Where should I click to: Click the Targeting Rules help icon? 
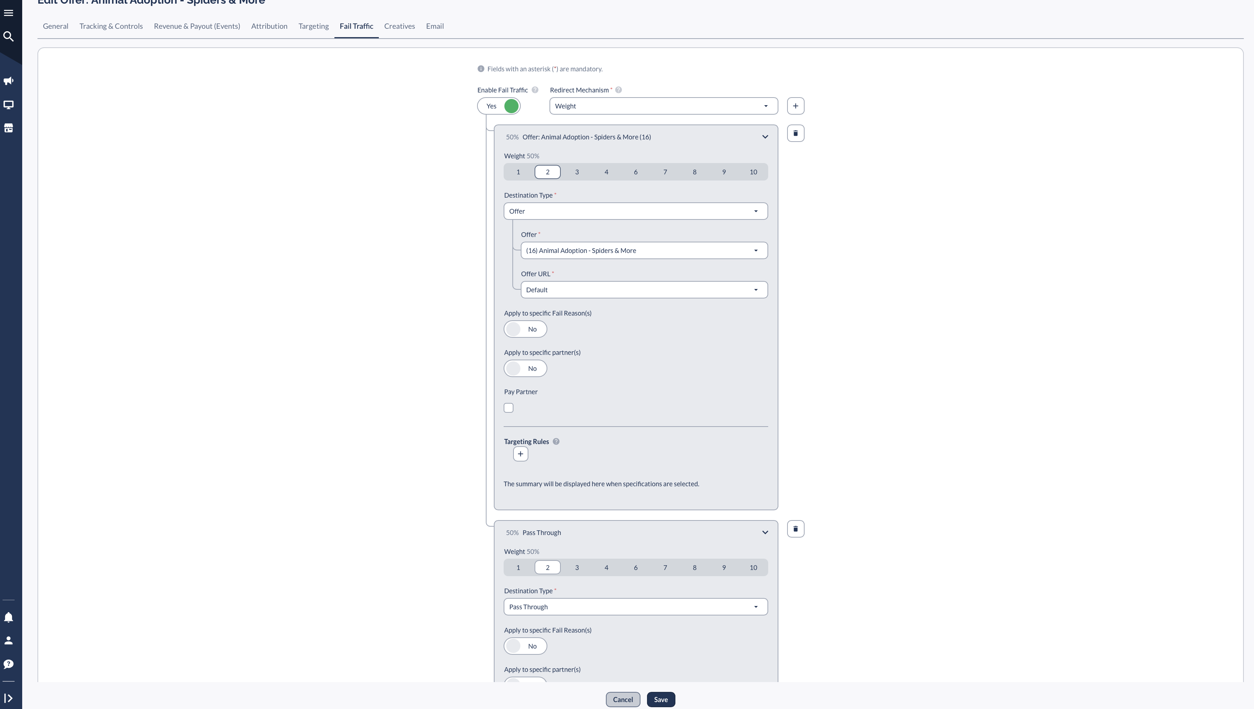click(556, 441)
